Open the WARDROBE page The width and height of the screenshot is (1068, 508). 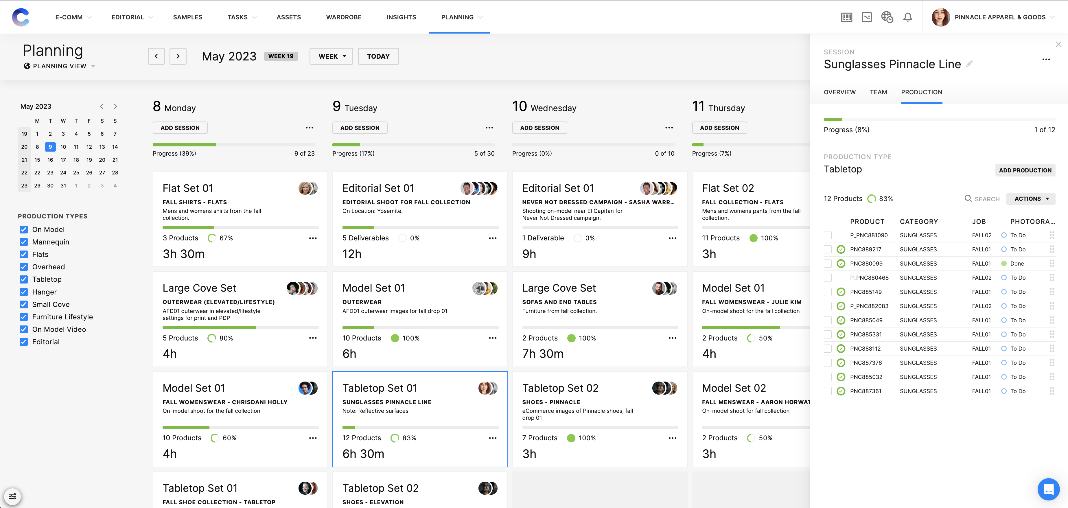coord(344,17)
